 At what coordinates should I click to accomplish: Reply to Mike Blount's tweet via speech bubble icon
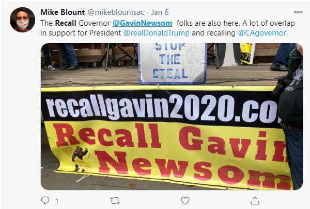pyautogui.click(x=45, y=201)
